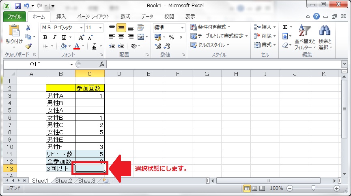Toggle bottom vertical alignment

click(131, 28)
